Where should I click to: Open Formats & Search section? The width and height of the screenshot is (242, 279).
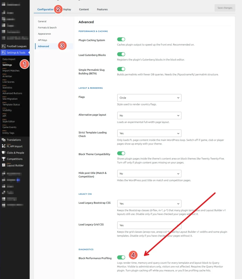tap(47, 28)
